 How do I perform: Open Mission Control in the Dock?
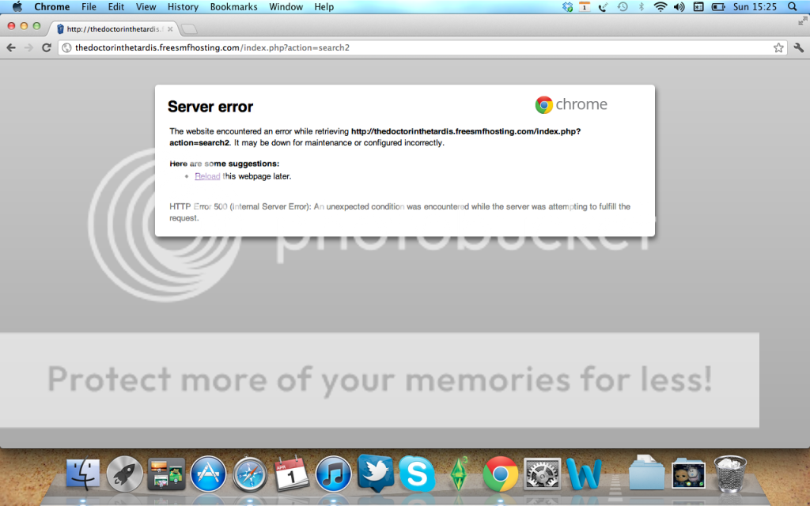[x=166, y=474]
